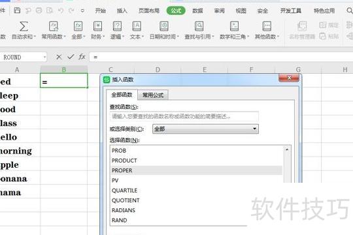353x235 pixels.
Task: Click the function search (查找函数) input field
Action: [x=184, y=116]
